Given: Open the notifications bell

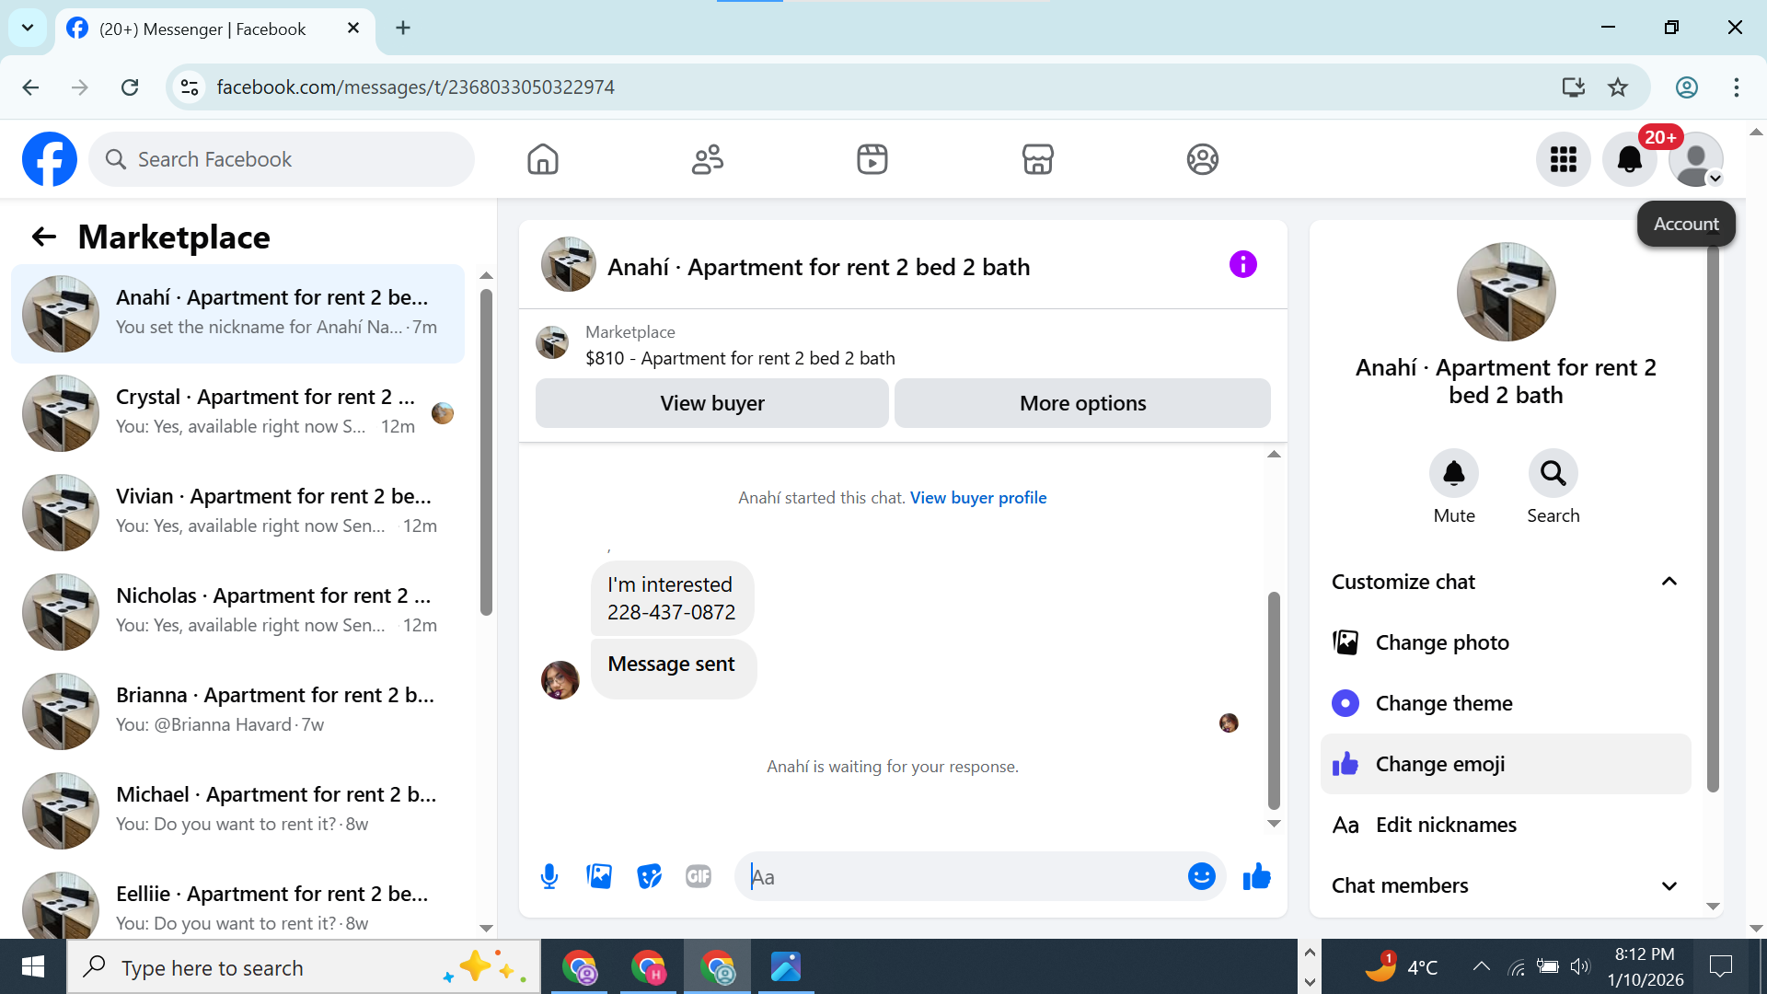Looking at the screenshot, I should click(x=1629, y=159).
